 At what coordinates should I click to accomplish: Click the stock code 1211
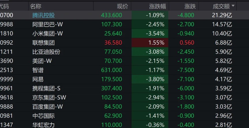[7, 52]
